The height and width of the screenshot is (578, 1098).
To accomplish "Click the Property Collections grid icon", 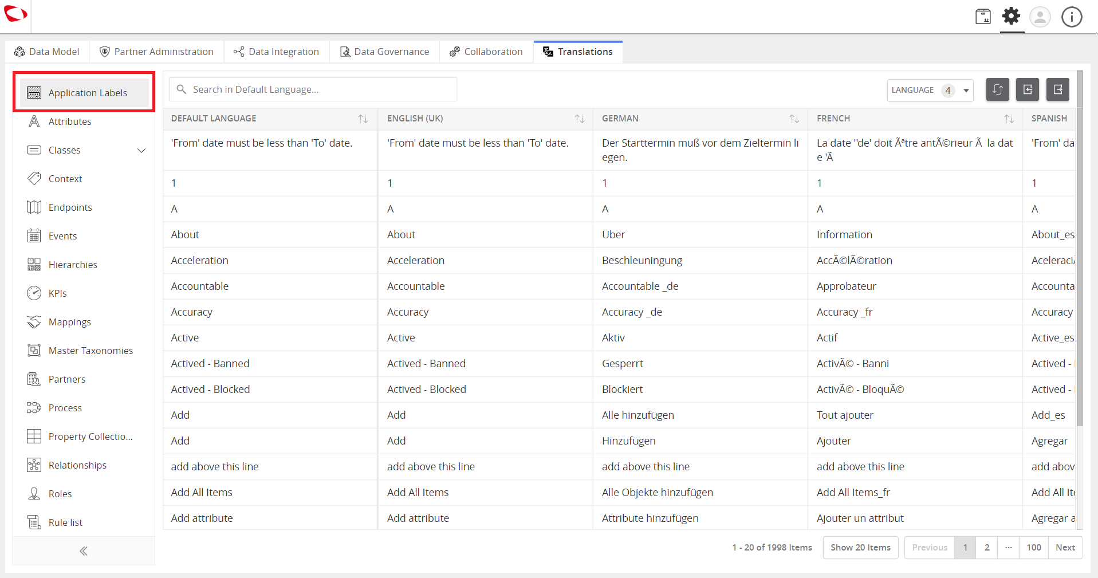I will pos(34,437).
